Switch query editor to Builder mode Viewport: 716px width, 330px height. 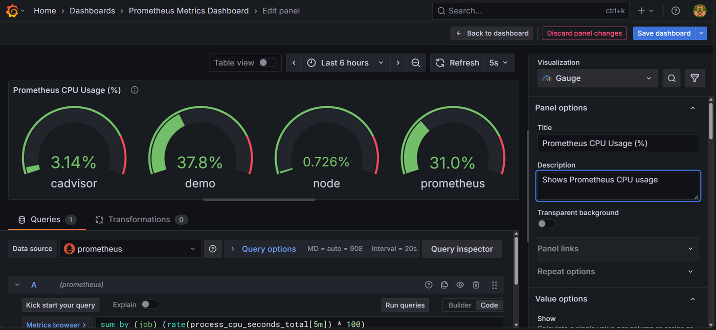460,305
